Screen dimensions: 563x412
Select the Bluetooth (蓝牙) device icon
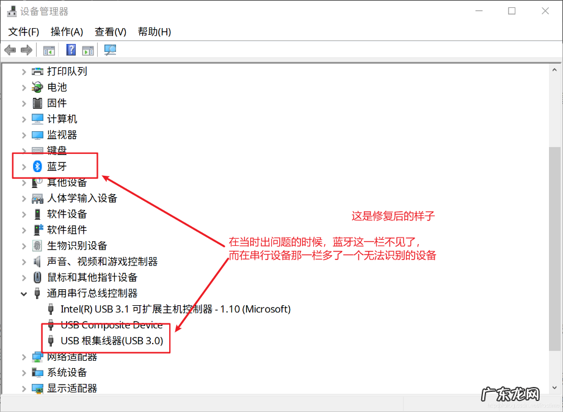[x=38, y=166]
